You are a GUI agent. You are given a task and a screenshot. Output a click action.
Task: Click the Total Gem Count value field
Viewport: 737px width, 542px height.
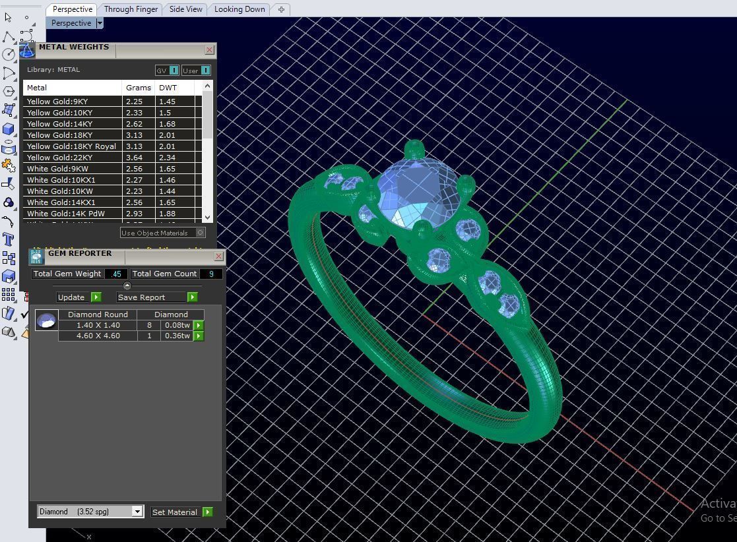(x=211, y=274)
